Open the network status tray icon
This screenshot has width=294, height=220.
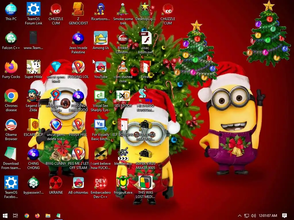247,216
